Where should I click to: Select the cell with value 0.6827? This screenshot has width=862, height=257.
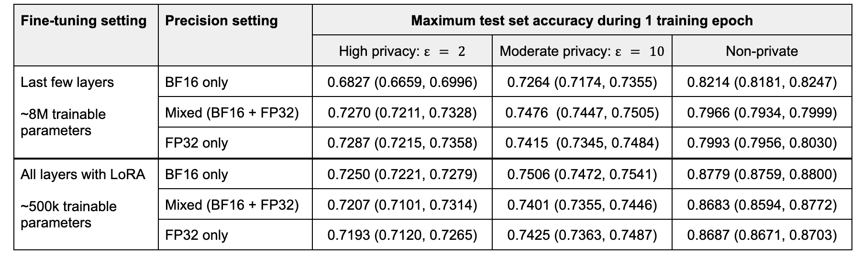(x=402, y=82)
